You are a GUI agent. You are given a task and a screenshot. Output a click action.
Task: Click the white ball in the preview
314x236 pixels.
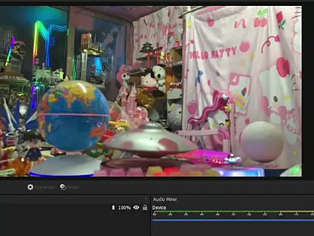(262, 142)
